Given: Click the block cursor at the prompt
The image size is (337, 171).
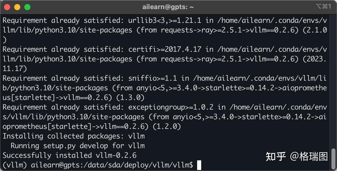Looking at the screenshot, I should point(199,165).
